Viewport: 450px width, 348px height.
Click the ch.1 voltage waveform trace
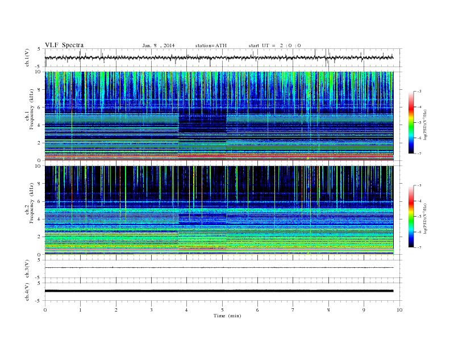tap(219, 57)
